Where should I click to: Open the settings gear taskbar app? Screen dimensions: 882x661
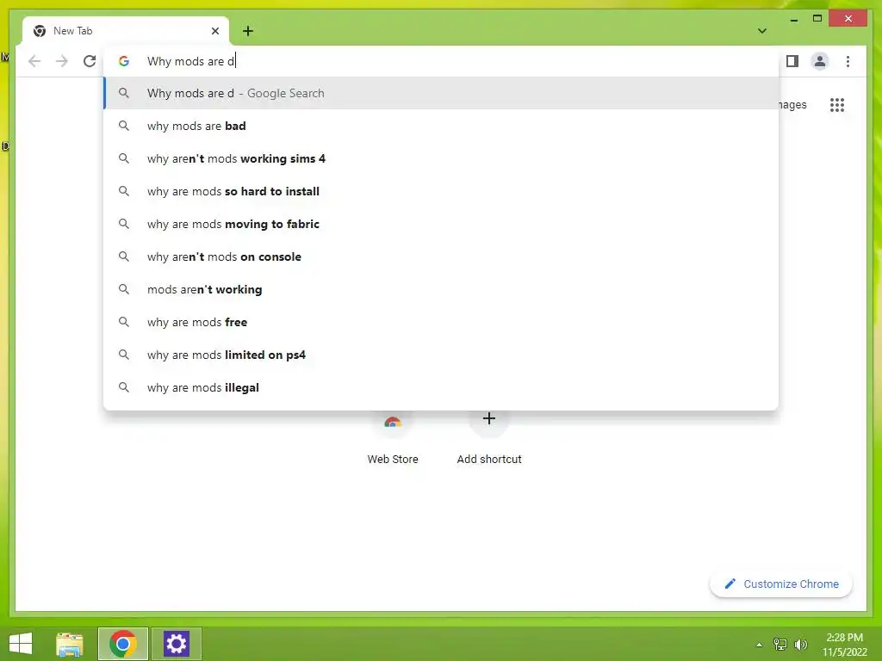tap(176, 644)
